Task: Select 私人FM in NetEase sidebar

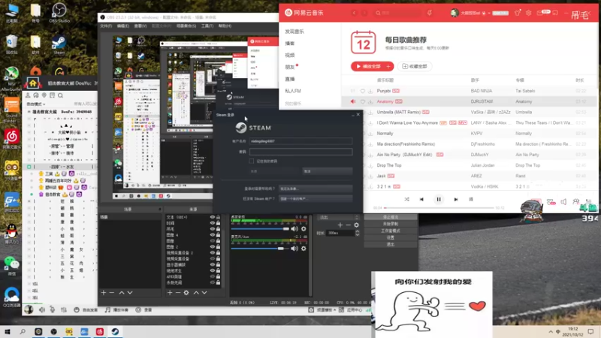Action: [x=293, y=91]
